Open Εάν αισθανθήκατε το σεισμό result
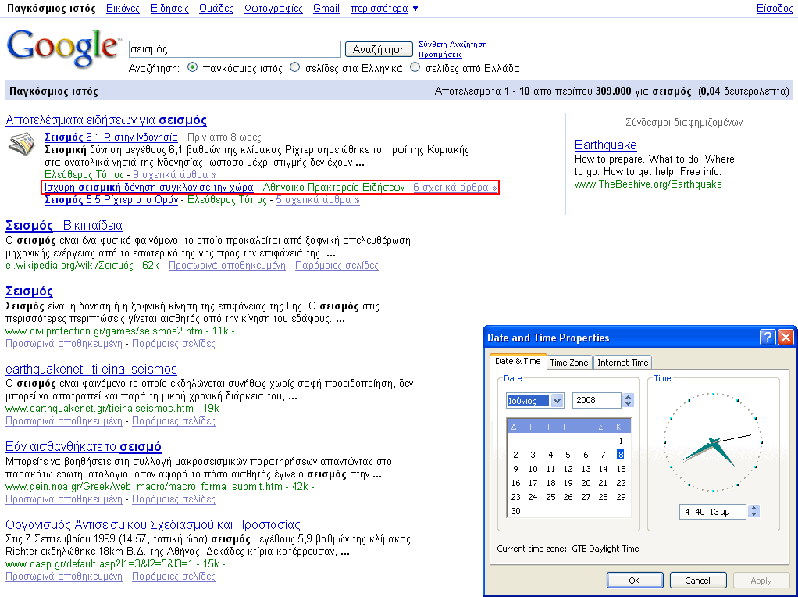The width and height of the screenshot is (798, 597). pos(84,447)
